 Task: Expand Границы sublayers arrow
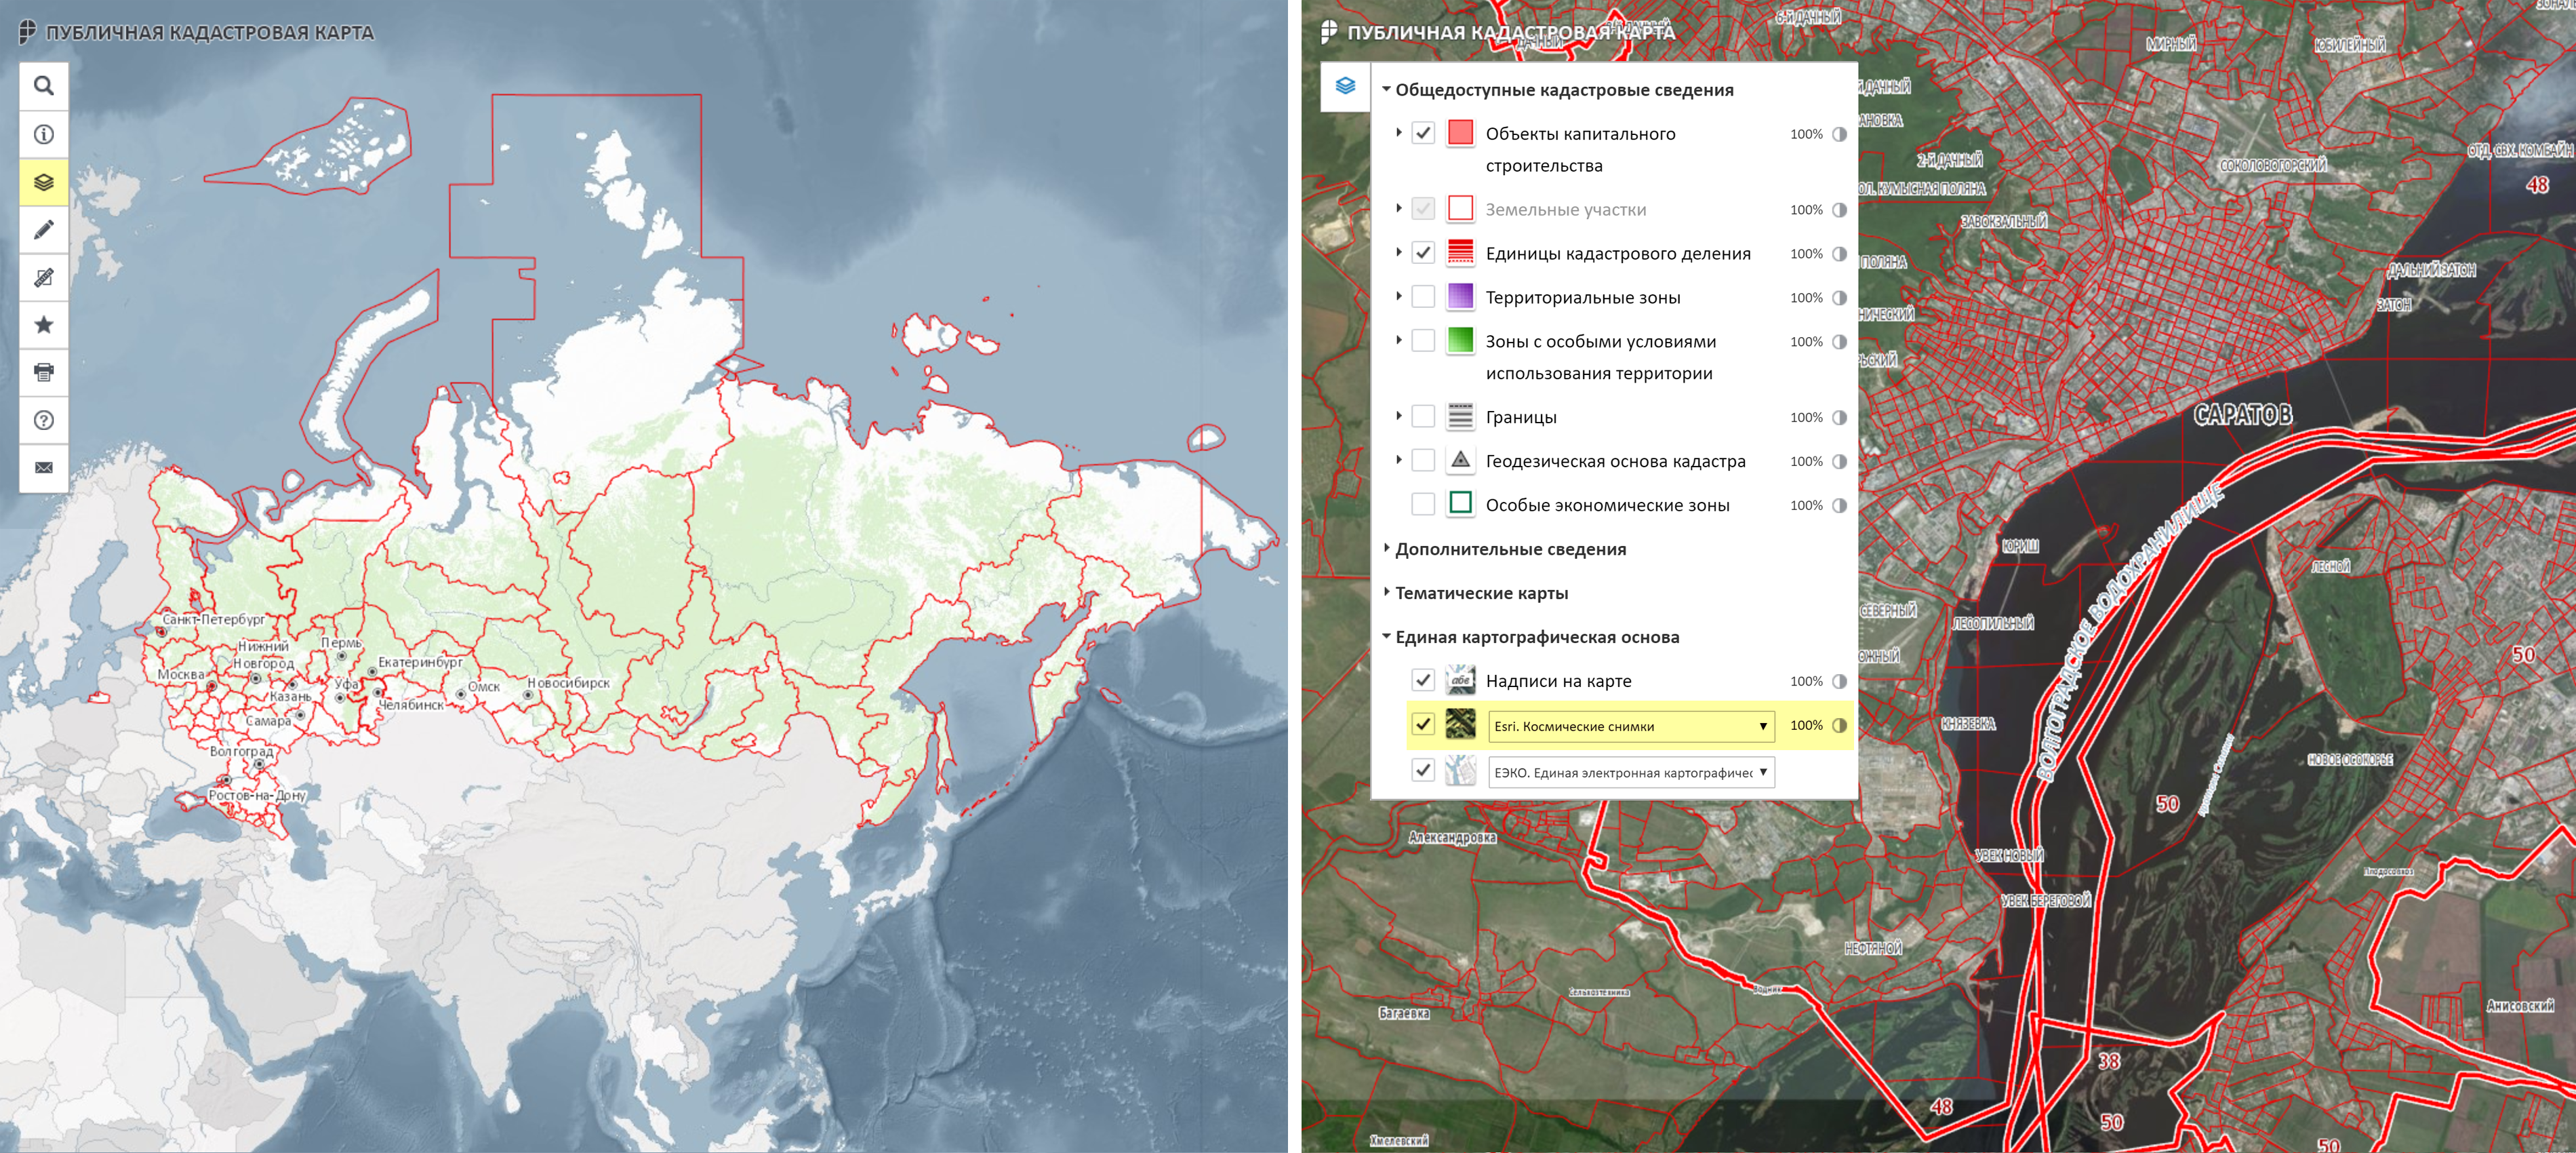click(1398, 416)
